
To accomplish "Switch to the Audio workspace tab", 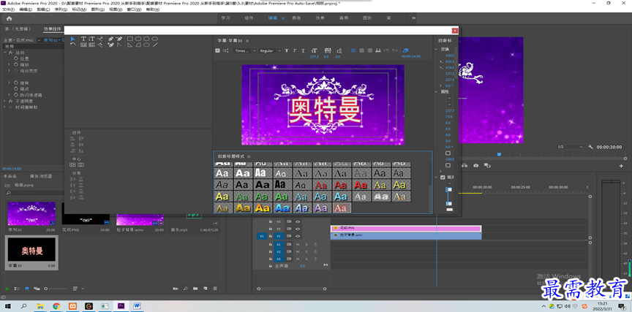I will click(x=344, y=18).
